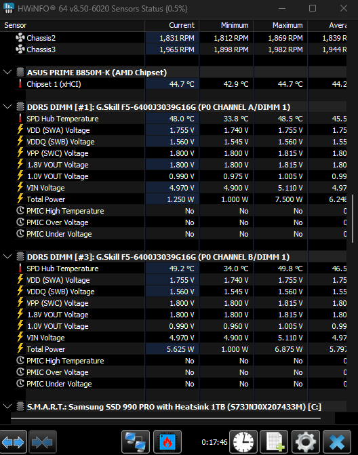Click Chipset 1 (xHCI) thermometer icon
The width and height of the screenshot is (358, 455).
(20, 84)
